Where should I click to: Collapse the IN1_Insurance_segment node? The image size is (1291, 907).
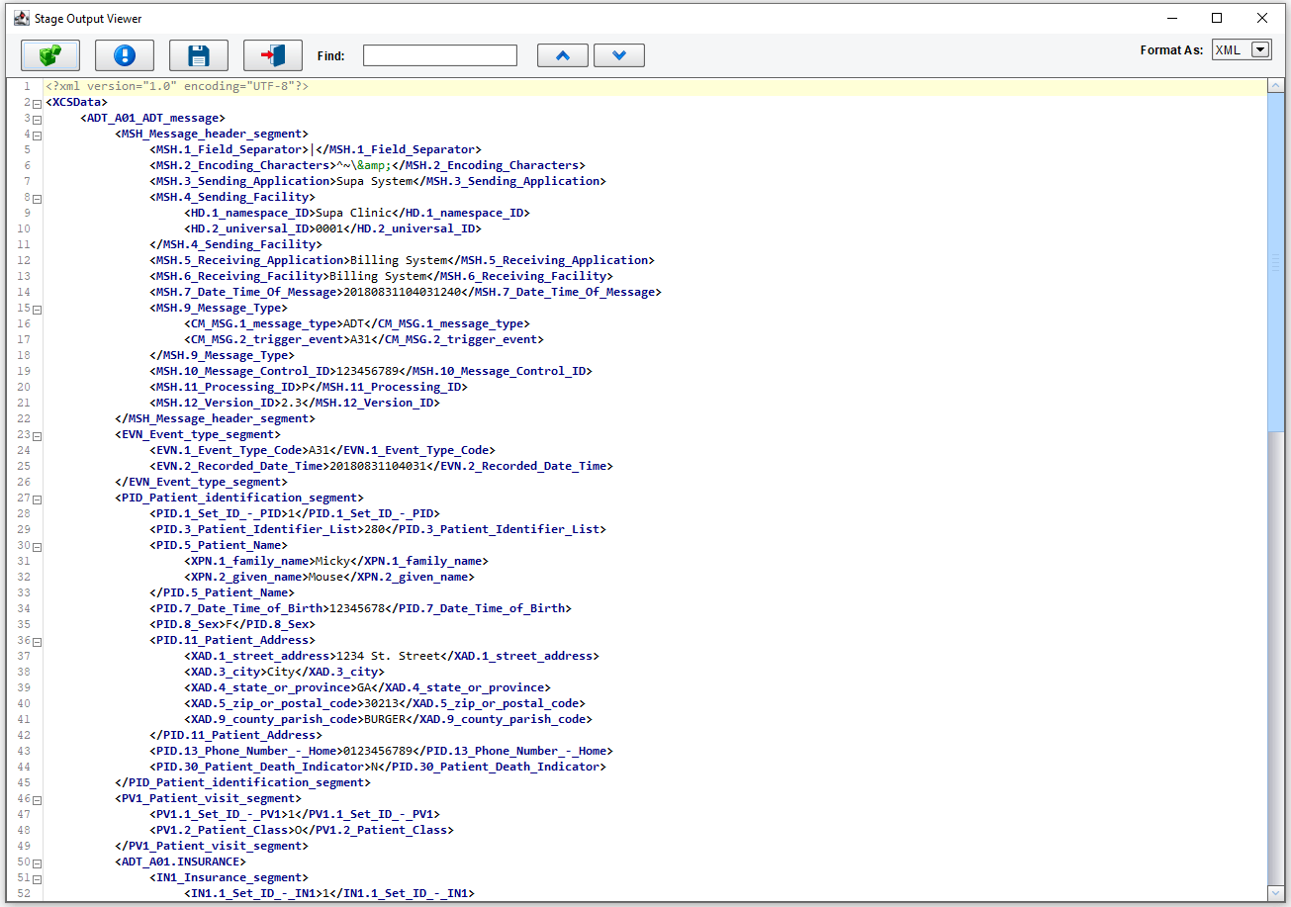(36, 878)
